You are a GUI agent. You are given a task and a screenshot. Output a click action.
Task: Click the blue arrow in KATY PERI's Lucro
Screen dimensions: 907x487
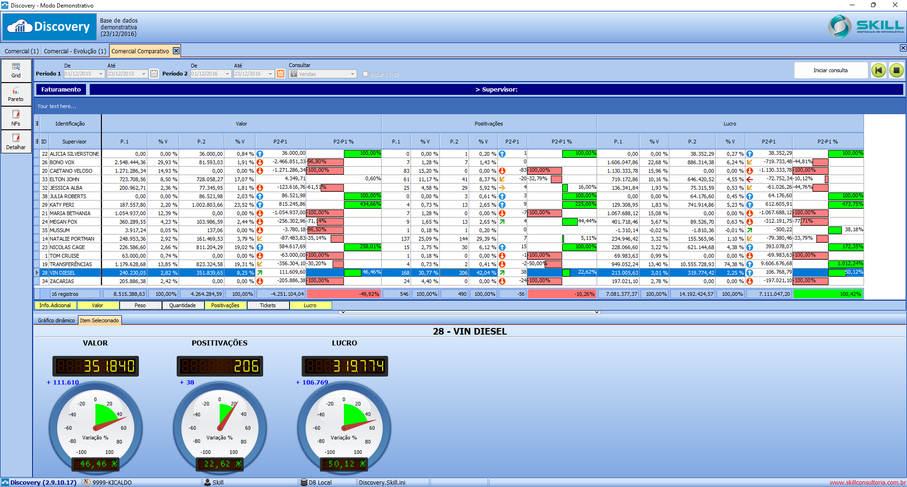tap(750, 205)
